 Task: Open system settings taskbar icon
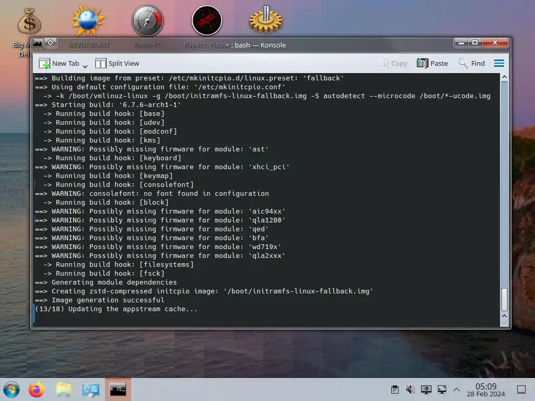pyautogui.click(x=90, y=390)
